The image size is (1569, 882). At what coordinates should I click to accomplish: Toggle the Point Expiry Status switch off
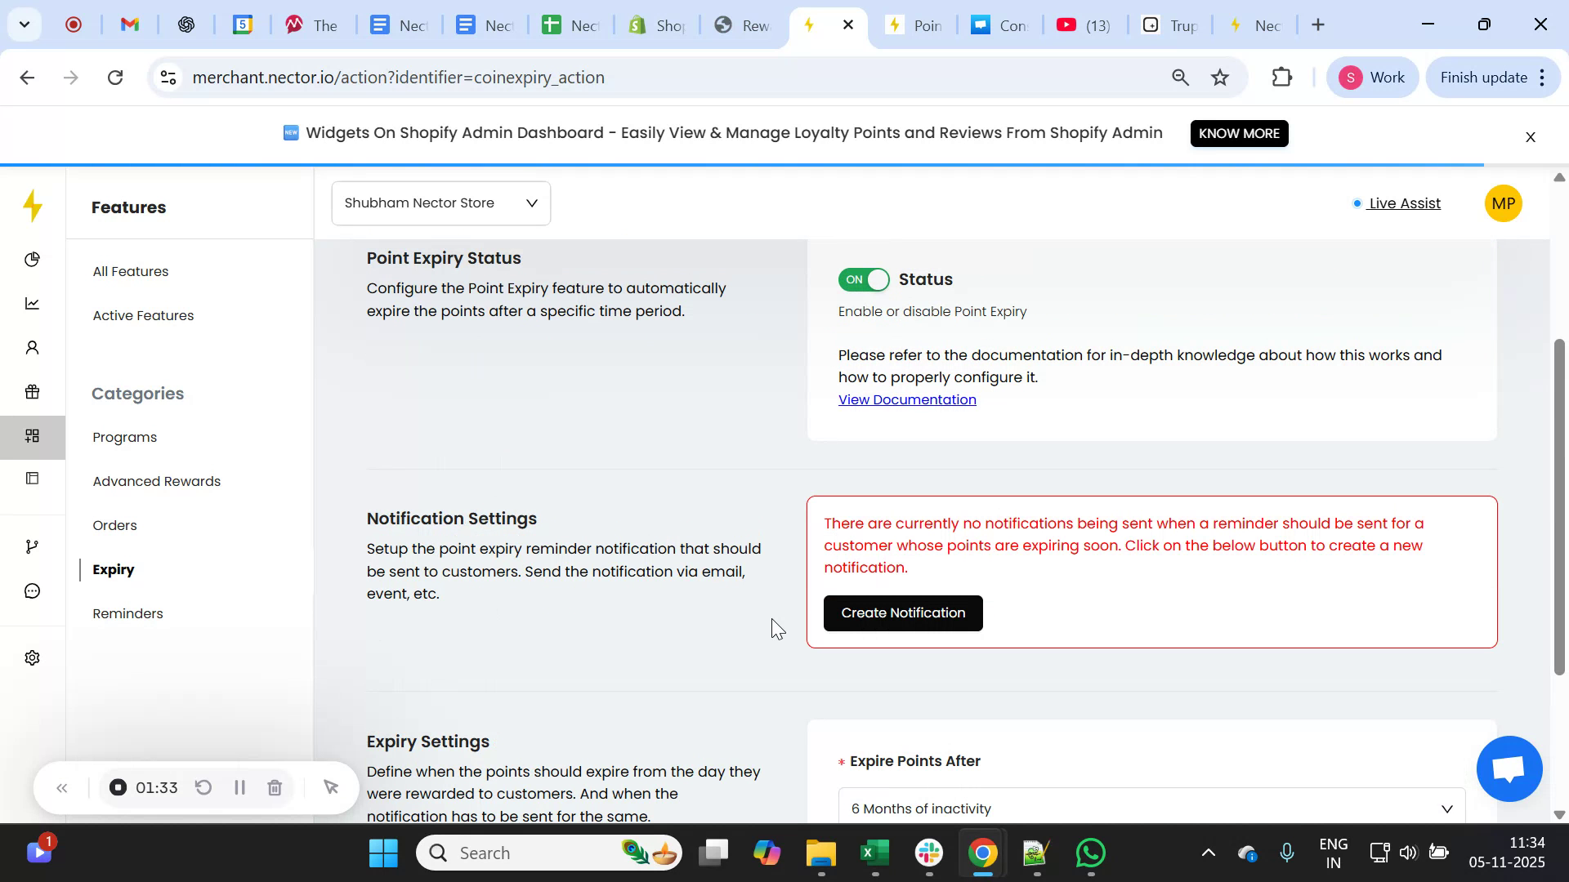click(862, 279)
